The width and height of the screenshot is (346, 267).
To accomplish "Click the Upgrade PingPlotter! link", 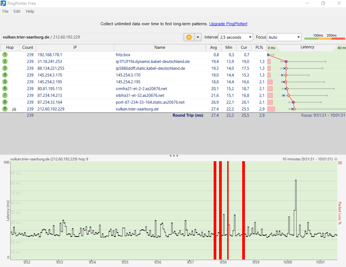I will 228,24.
